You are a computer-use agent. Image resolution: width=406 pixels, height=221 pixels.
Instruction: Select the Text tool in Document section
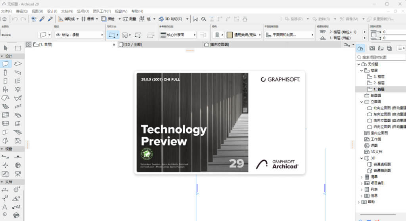(6, 207)
